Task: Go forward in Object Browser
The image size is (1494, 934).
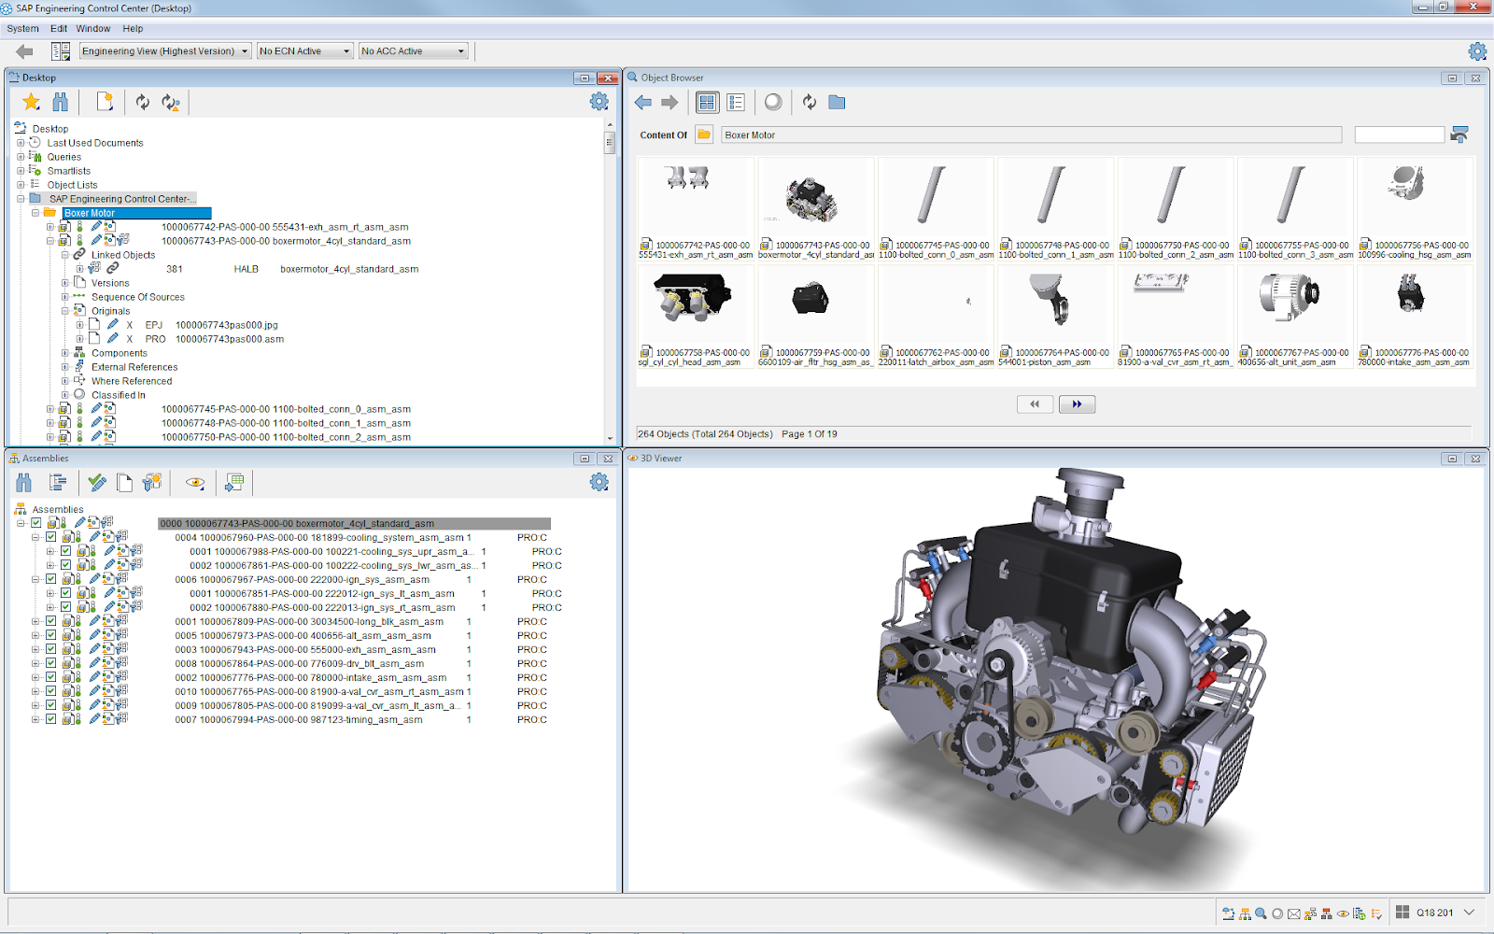Action: point(669,103)
